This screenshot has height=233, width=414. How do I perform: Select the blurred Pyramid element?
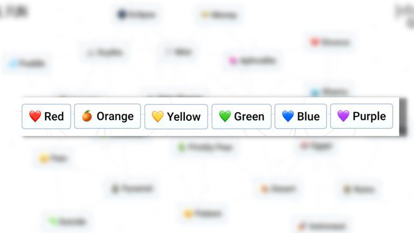(x=133, y=189)
